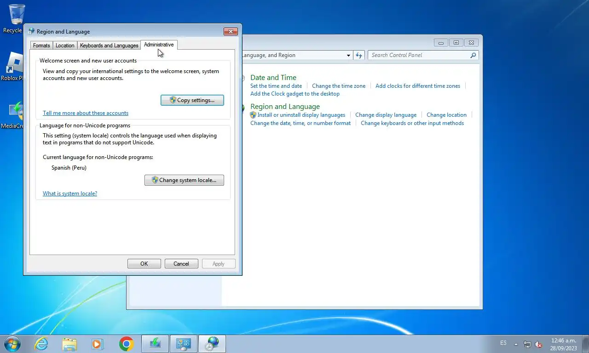This screenshot has width=589, height=353.
Task: Click Change display language link
Action: click(386, 115)
